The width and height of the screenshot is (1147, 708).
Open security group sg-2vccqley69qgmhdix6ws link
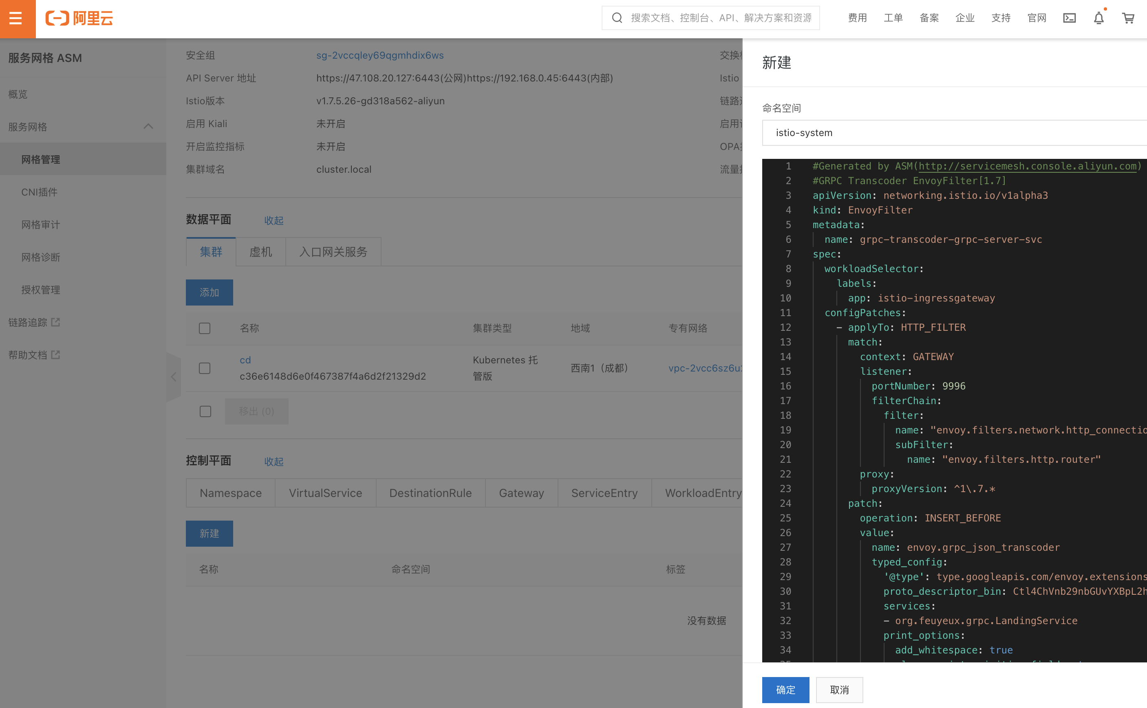(x=379, y=55)
